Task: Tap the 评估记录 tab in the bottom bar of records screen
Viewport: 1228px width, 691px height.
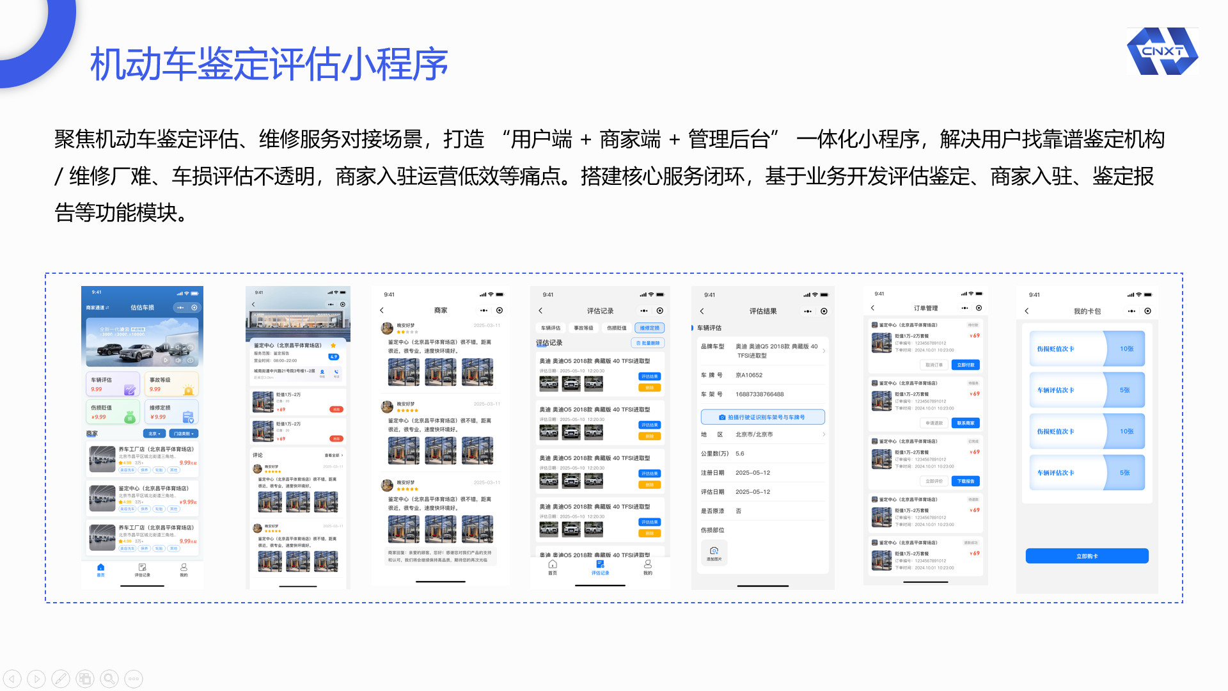Action: point(600,568)
